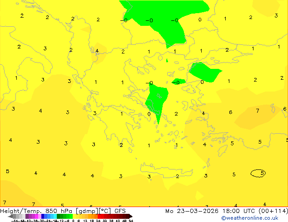Click the '[gdmp]' unit label
288x222 pixels.
coord(87,211)
